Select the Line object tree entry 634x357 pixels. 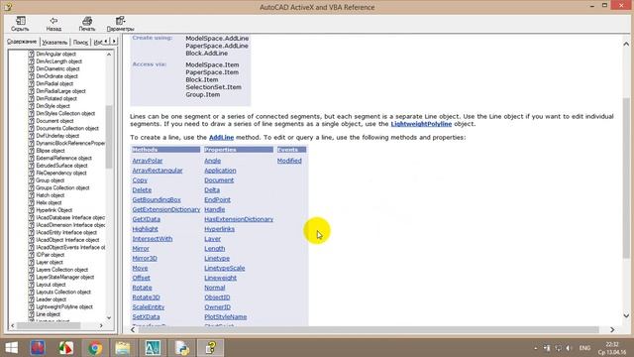pyautogui.click(x=49, y=314)
